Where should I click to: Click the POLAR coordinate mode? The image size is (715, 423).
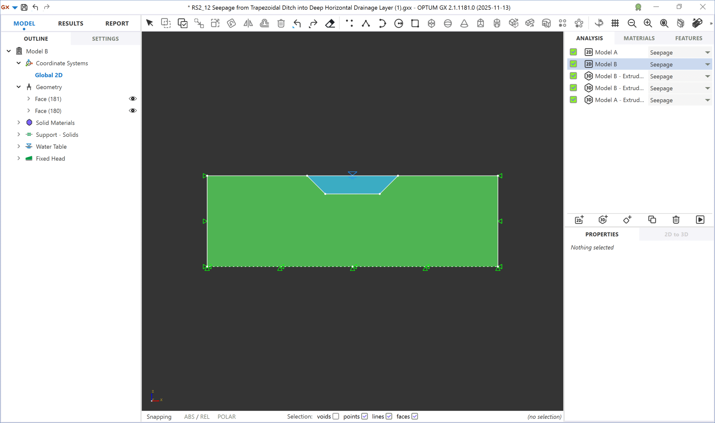(226, 417)
